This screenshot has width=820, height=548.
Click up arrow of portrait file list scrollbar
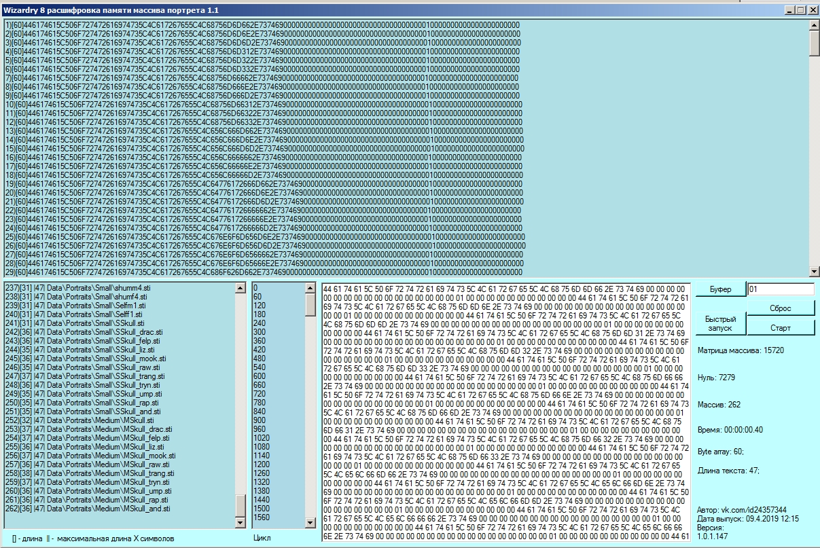[x=240, y=288]
